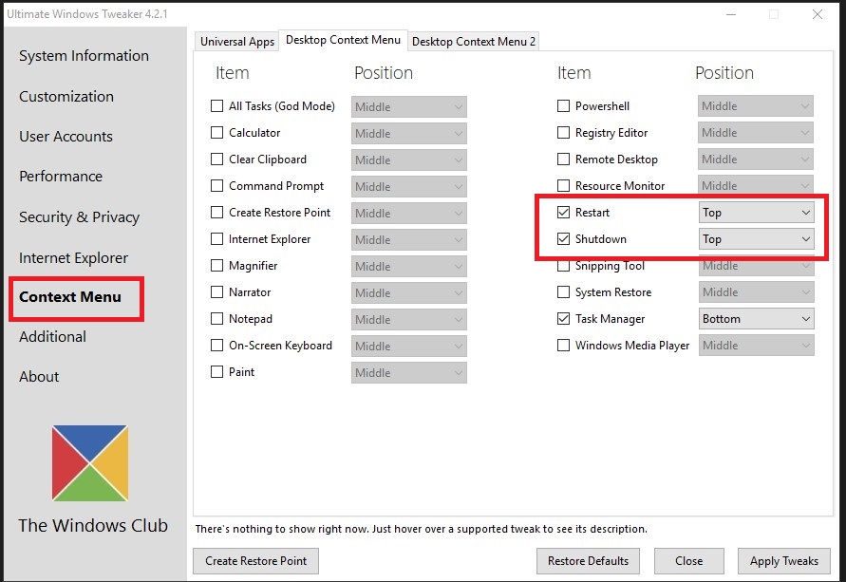Toggle the Internet Explorer item checkbox
This screenshot has width=846, height=582.
click(216, 238)
